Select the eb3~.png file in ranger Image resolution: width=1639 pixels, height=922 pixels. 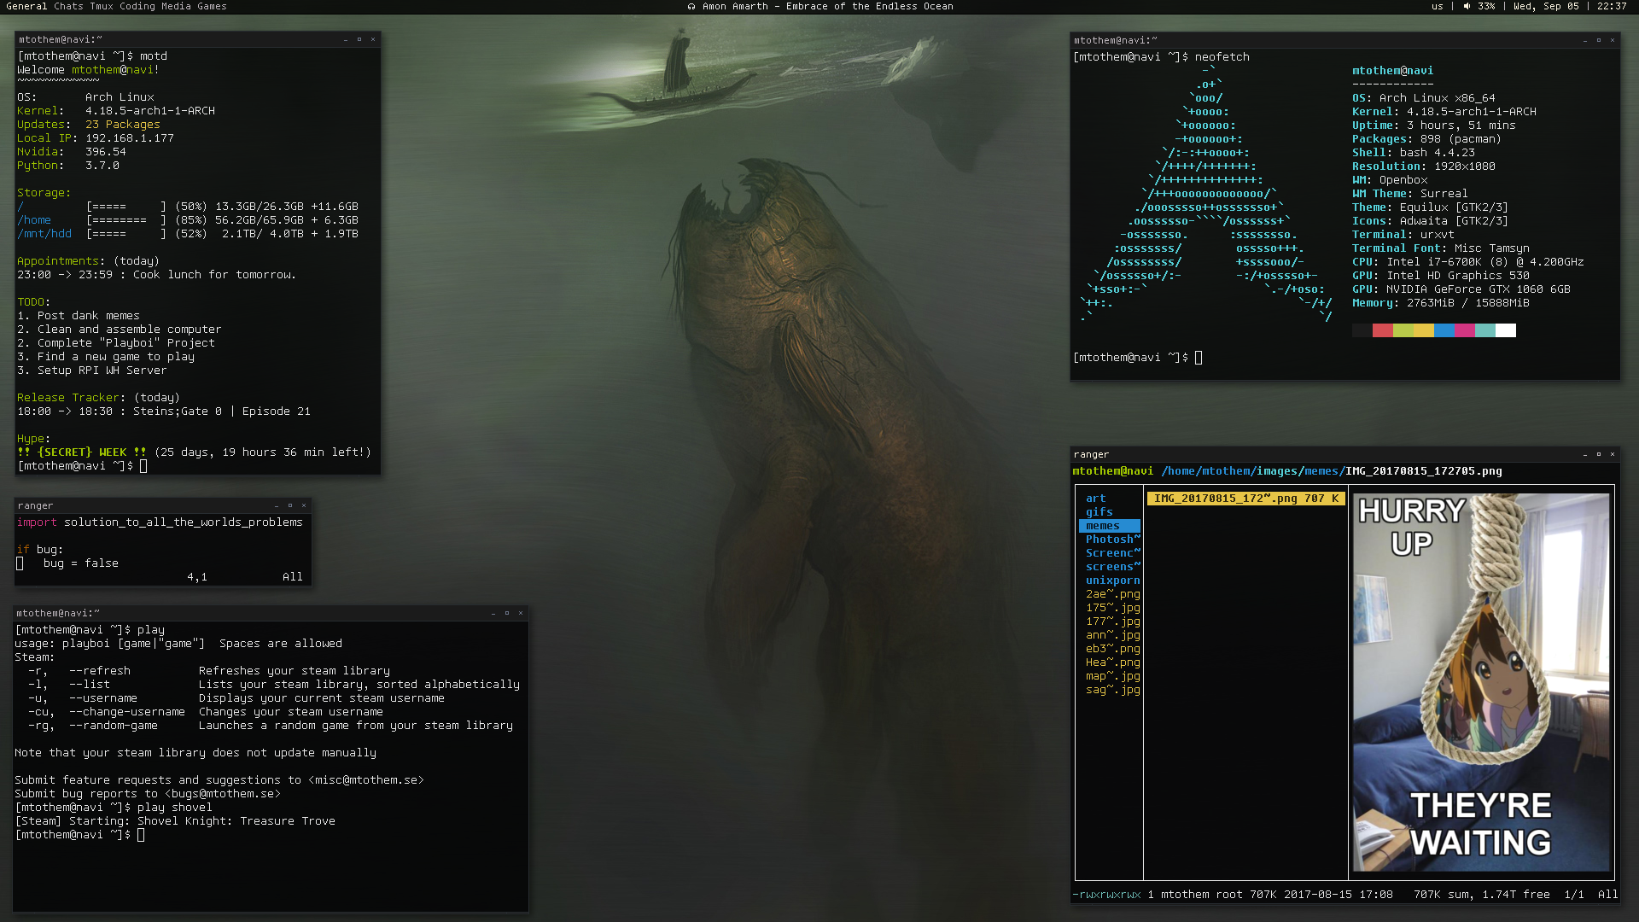[1113, 649]
